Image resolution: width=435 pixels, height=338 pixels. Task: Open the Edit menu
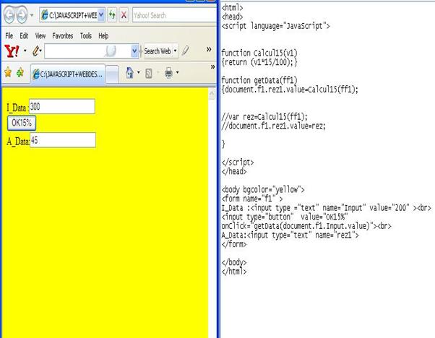click(24, 36)
